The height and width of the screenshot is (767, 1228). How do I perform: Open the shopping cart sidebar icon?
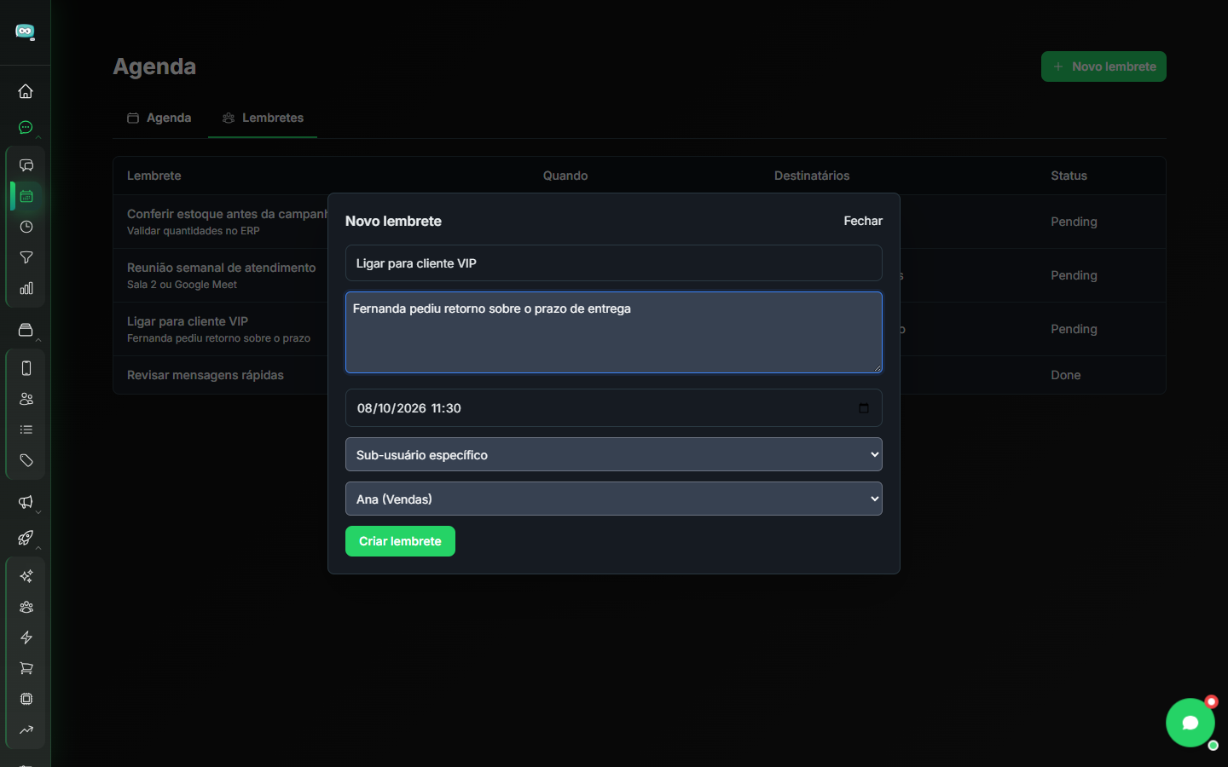point(26,668)
